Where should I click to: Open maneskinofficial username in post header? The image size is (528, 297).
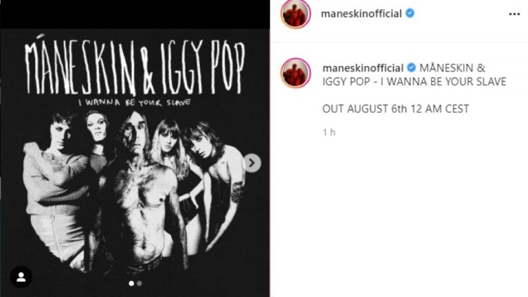[362, 14]
